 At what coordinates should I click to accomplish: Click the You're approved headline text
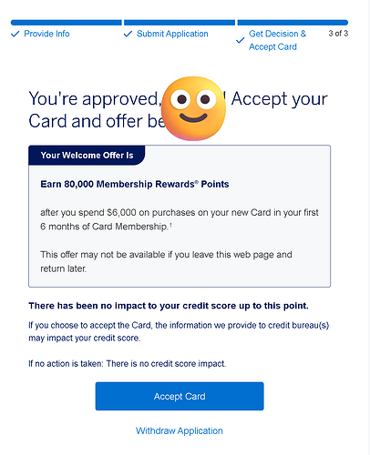pyautogui.click(x=178, y=110)
